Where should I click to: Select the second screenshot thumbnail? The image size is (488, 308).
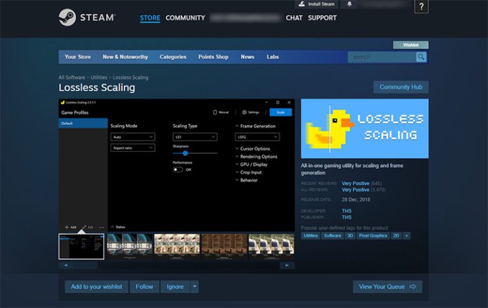pos(130,246)
